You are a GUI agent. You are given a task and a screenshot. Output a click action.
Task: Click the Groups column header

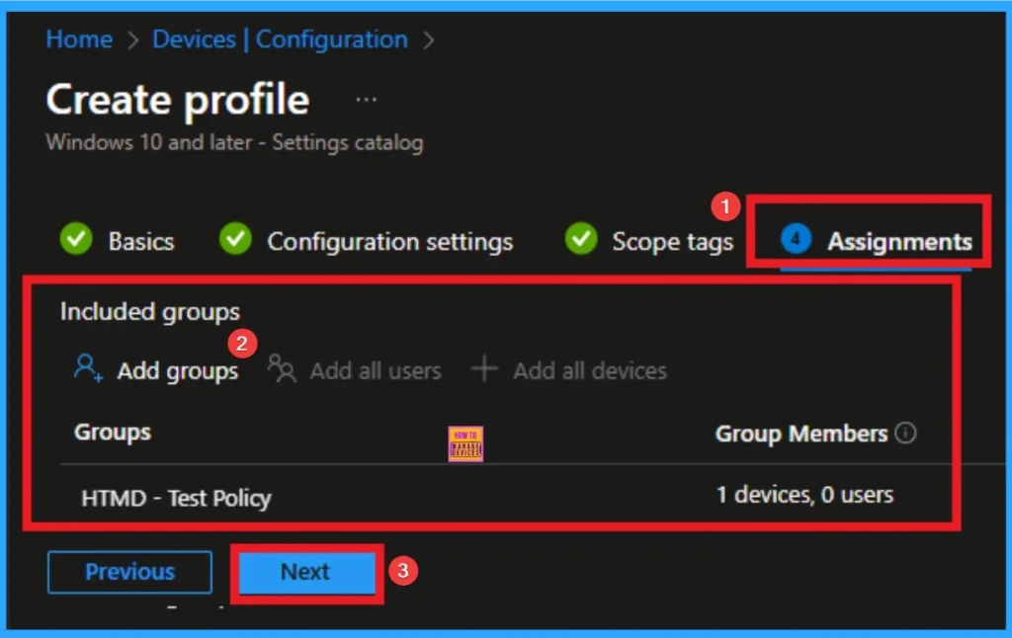tap(113, 433)
